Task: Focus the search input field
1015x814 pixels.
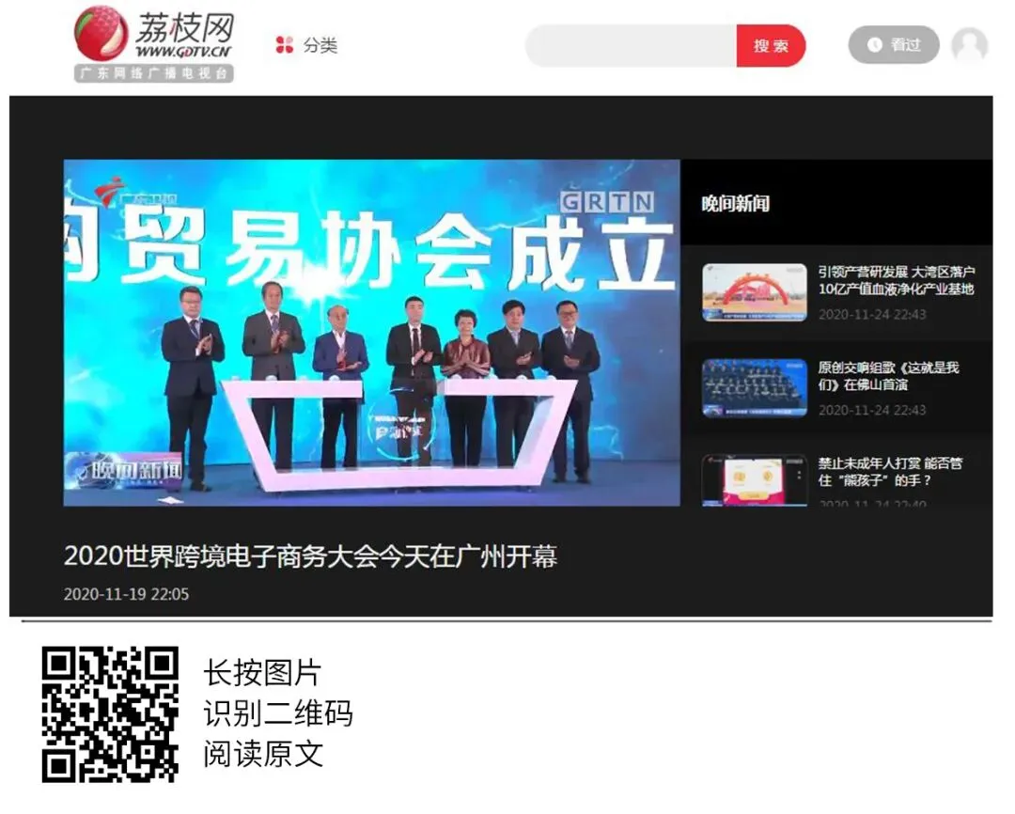Action: (632, 46)
